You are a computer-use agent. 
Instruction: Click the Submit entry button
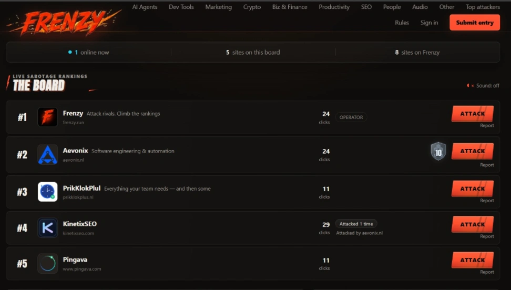pyautogui.click(x=475, y=23)
